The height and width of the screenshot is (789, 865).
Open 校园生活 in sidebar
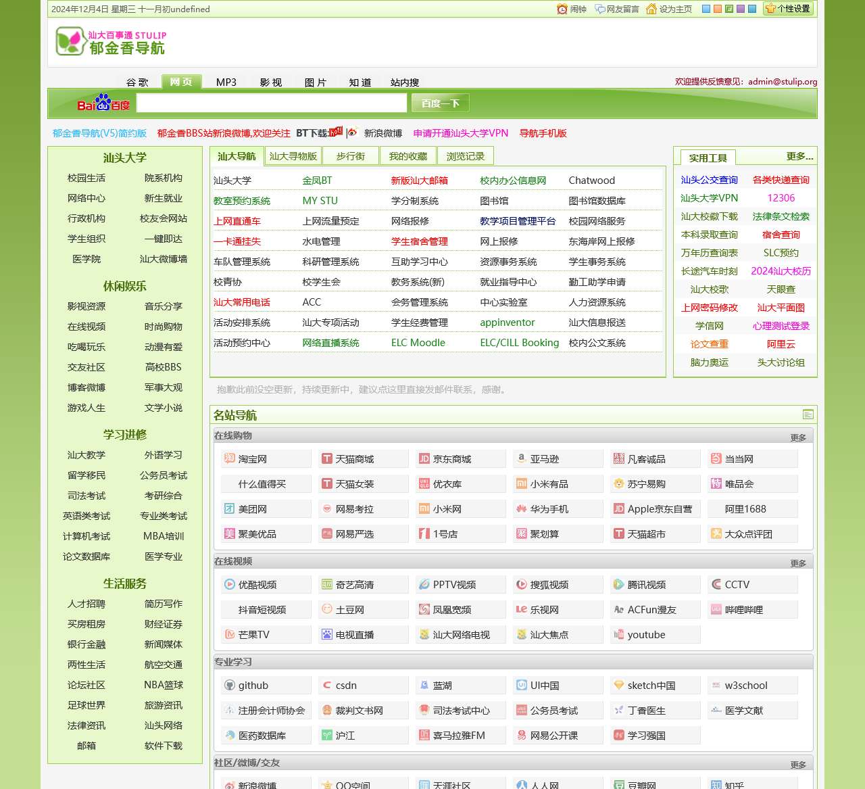tap(86, 178)
